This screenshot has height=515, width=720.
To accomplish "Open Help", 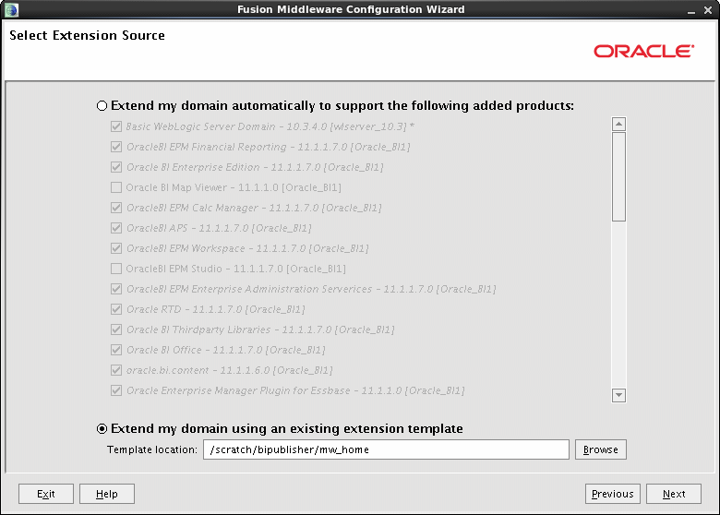I will point(107,494).
